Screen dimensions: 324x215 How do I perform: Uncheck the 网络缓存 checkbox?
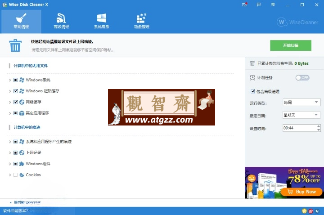[15, 102]
